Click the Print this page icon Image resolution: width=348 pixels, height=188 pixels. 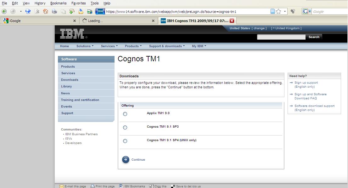click(93, 186)
